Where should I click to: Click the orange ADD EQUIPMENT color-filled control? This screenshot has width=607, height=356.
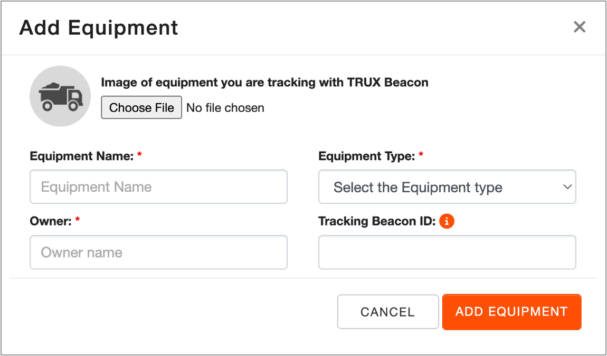pyautogui.click(x=511, y=312)
